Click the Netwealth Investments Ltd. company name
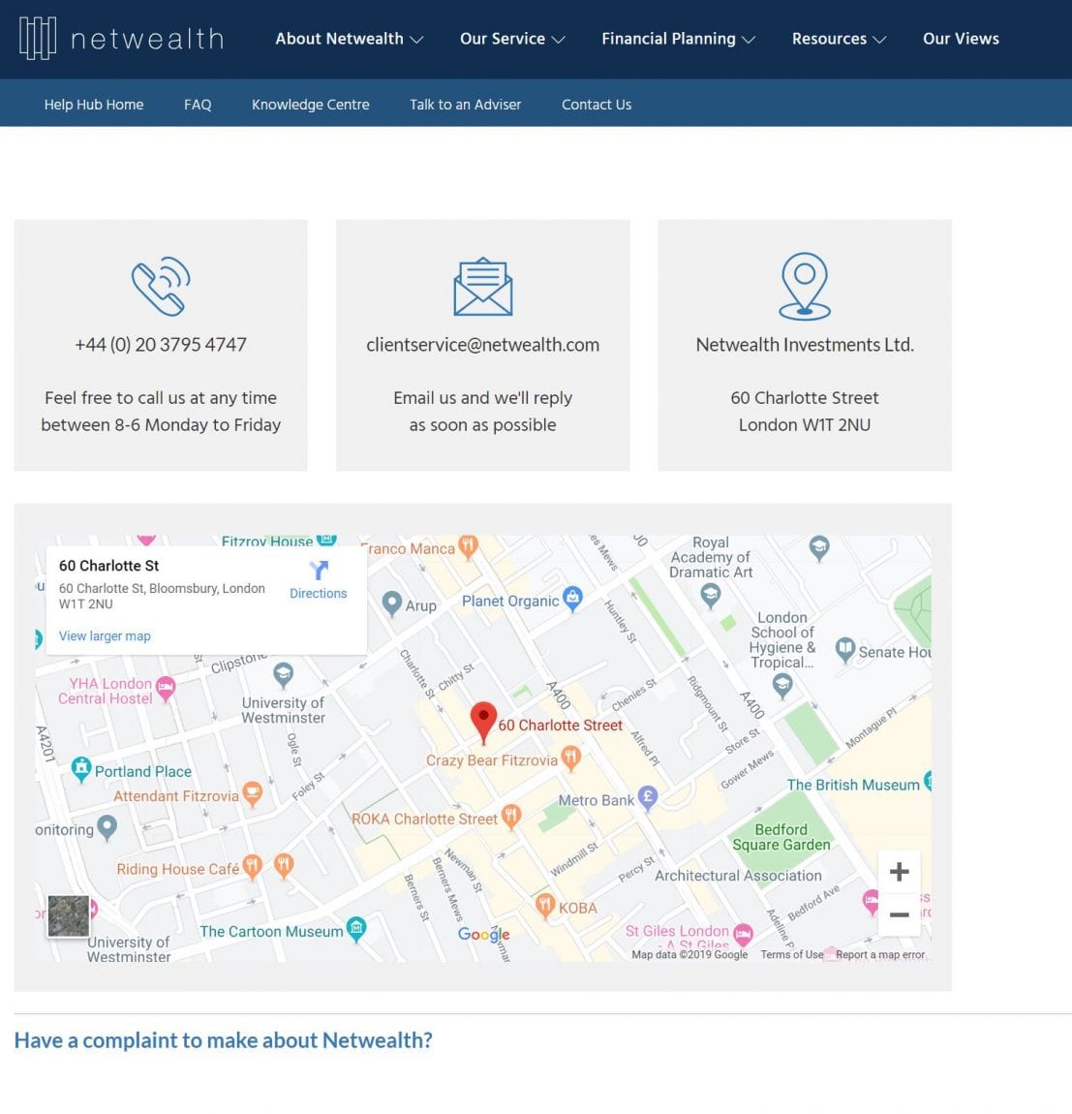The width and height of the screenshot is (1072, 1114). (805, 345)
